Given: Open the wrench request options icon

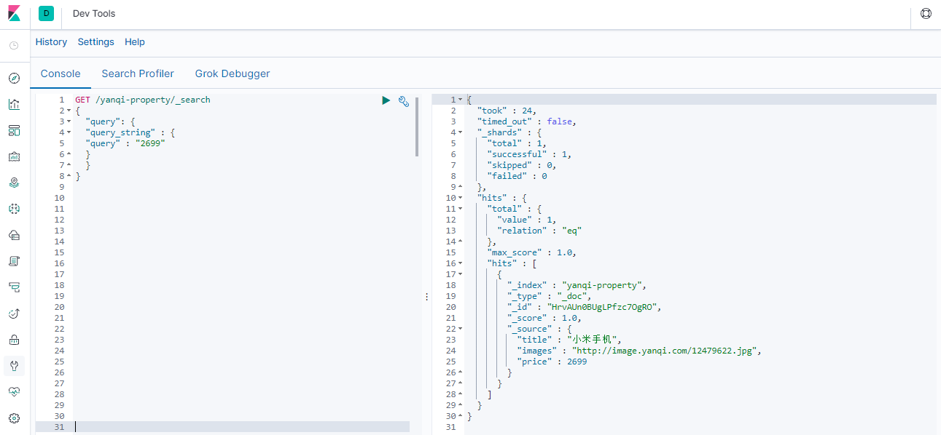Looking at the screenshot, I should pyautogui.click(x=404, y=101).
